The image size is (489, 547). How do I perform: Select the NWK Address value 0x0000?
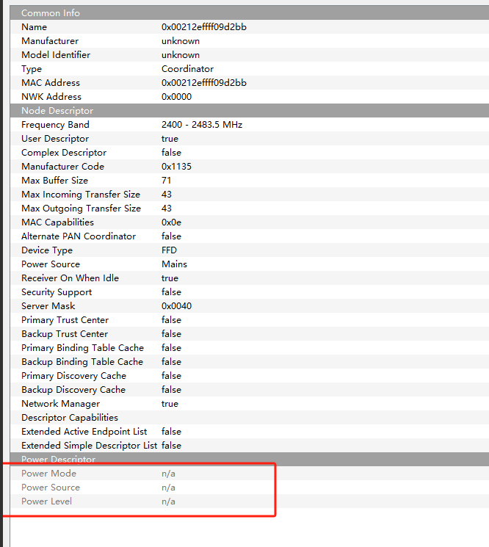176,97
